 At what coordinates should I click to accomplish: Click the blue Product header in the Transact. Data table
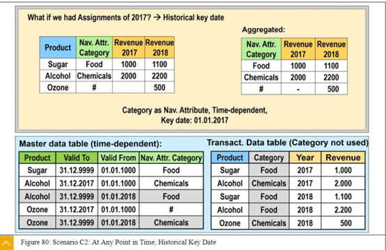tap(230, 158)
